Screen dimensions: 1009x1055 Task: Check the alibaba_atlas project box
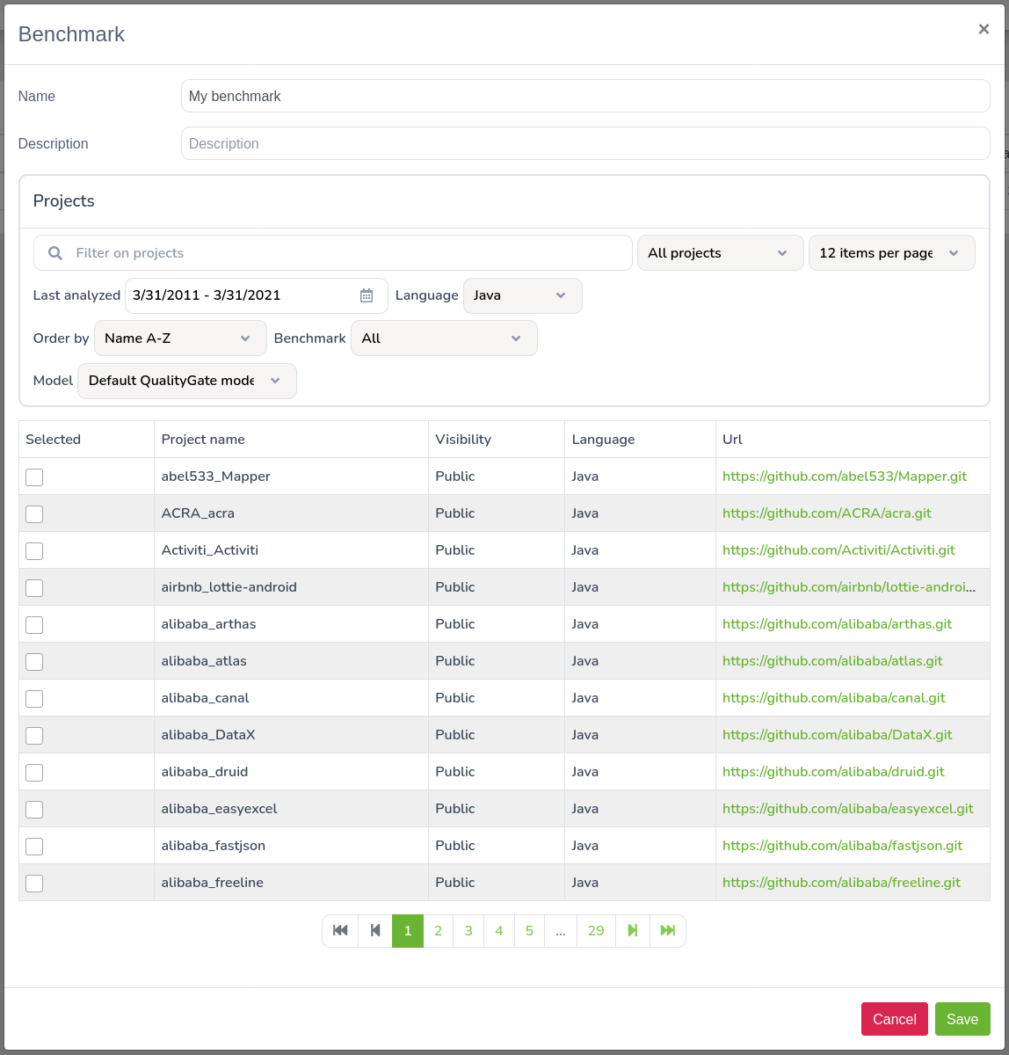[34, 662]
